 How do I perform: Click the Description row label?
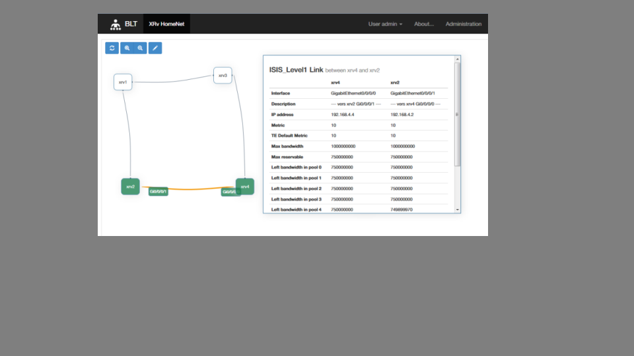click(x=283, y=104)
